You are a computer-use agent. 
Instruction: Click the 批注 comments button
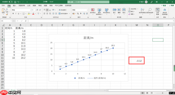click(x=163, y=6)
